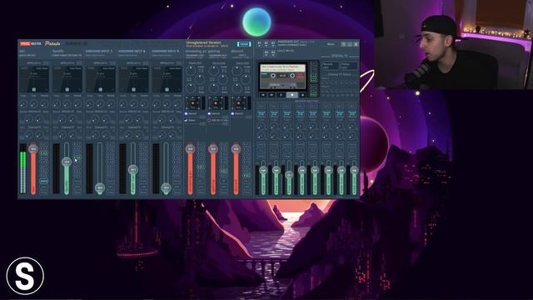Click the 3D panner pad on discord strip

click(239, 103)
